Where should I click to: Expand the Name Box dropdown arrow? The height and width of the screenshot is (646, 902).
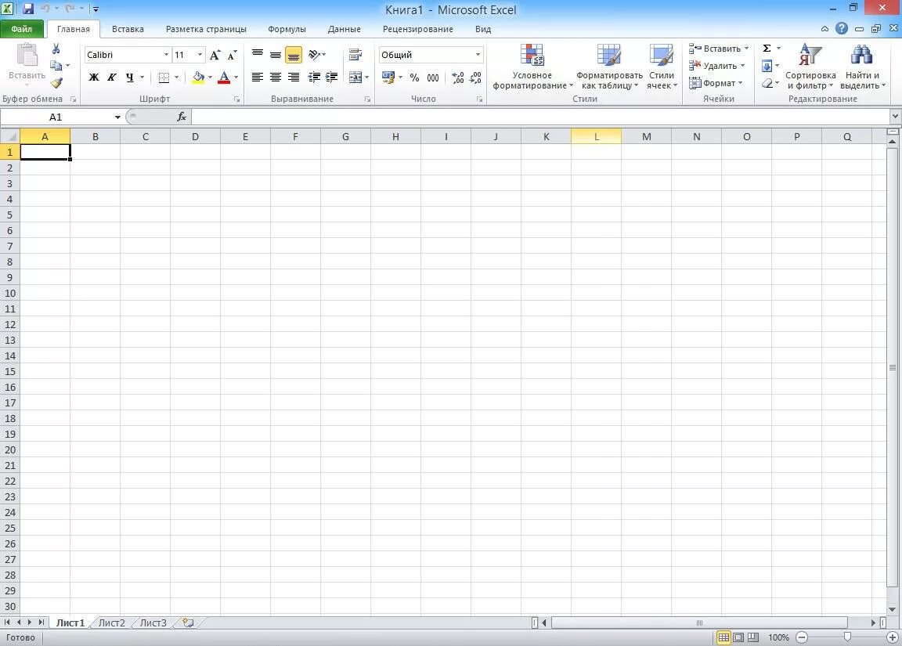tap(117, 117)
